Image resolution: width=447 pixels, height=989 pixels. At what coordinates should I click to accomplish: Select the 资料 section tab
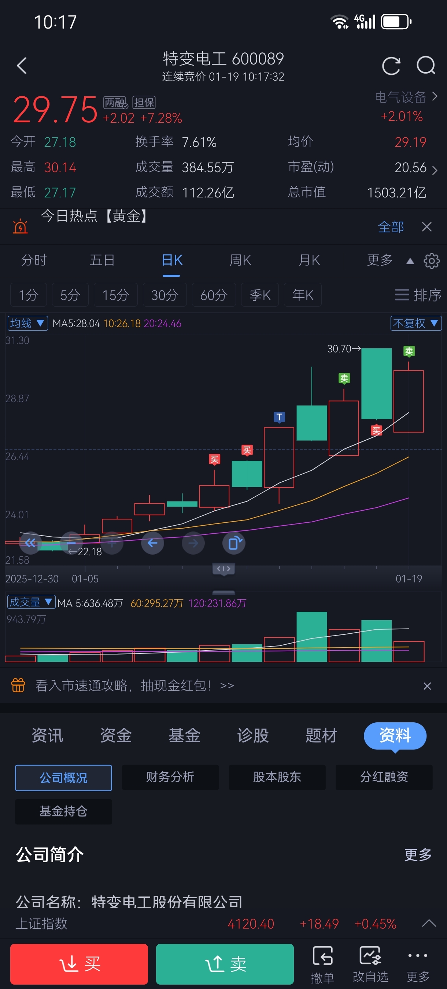[x=395, y=736]
